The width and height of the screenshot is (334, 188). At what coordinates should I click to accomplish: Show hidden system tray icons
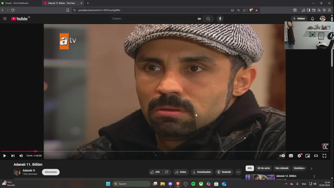click(286, 184)
